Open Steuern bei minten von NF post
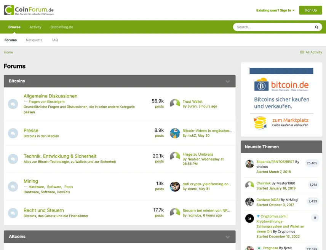This screenshot has width=326, height=250. point(206,210)
